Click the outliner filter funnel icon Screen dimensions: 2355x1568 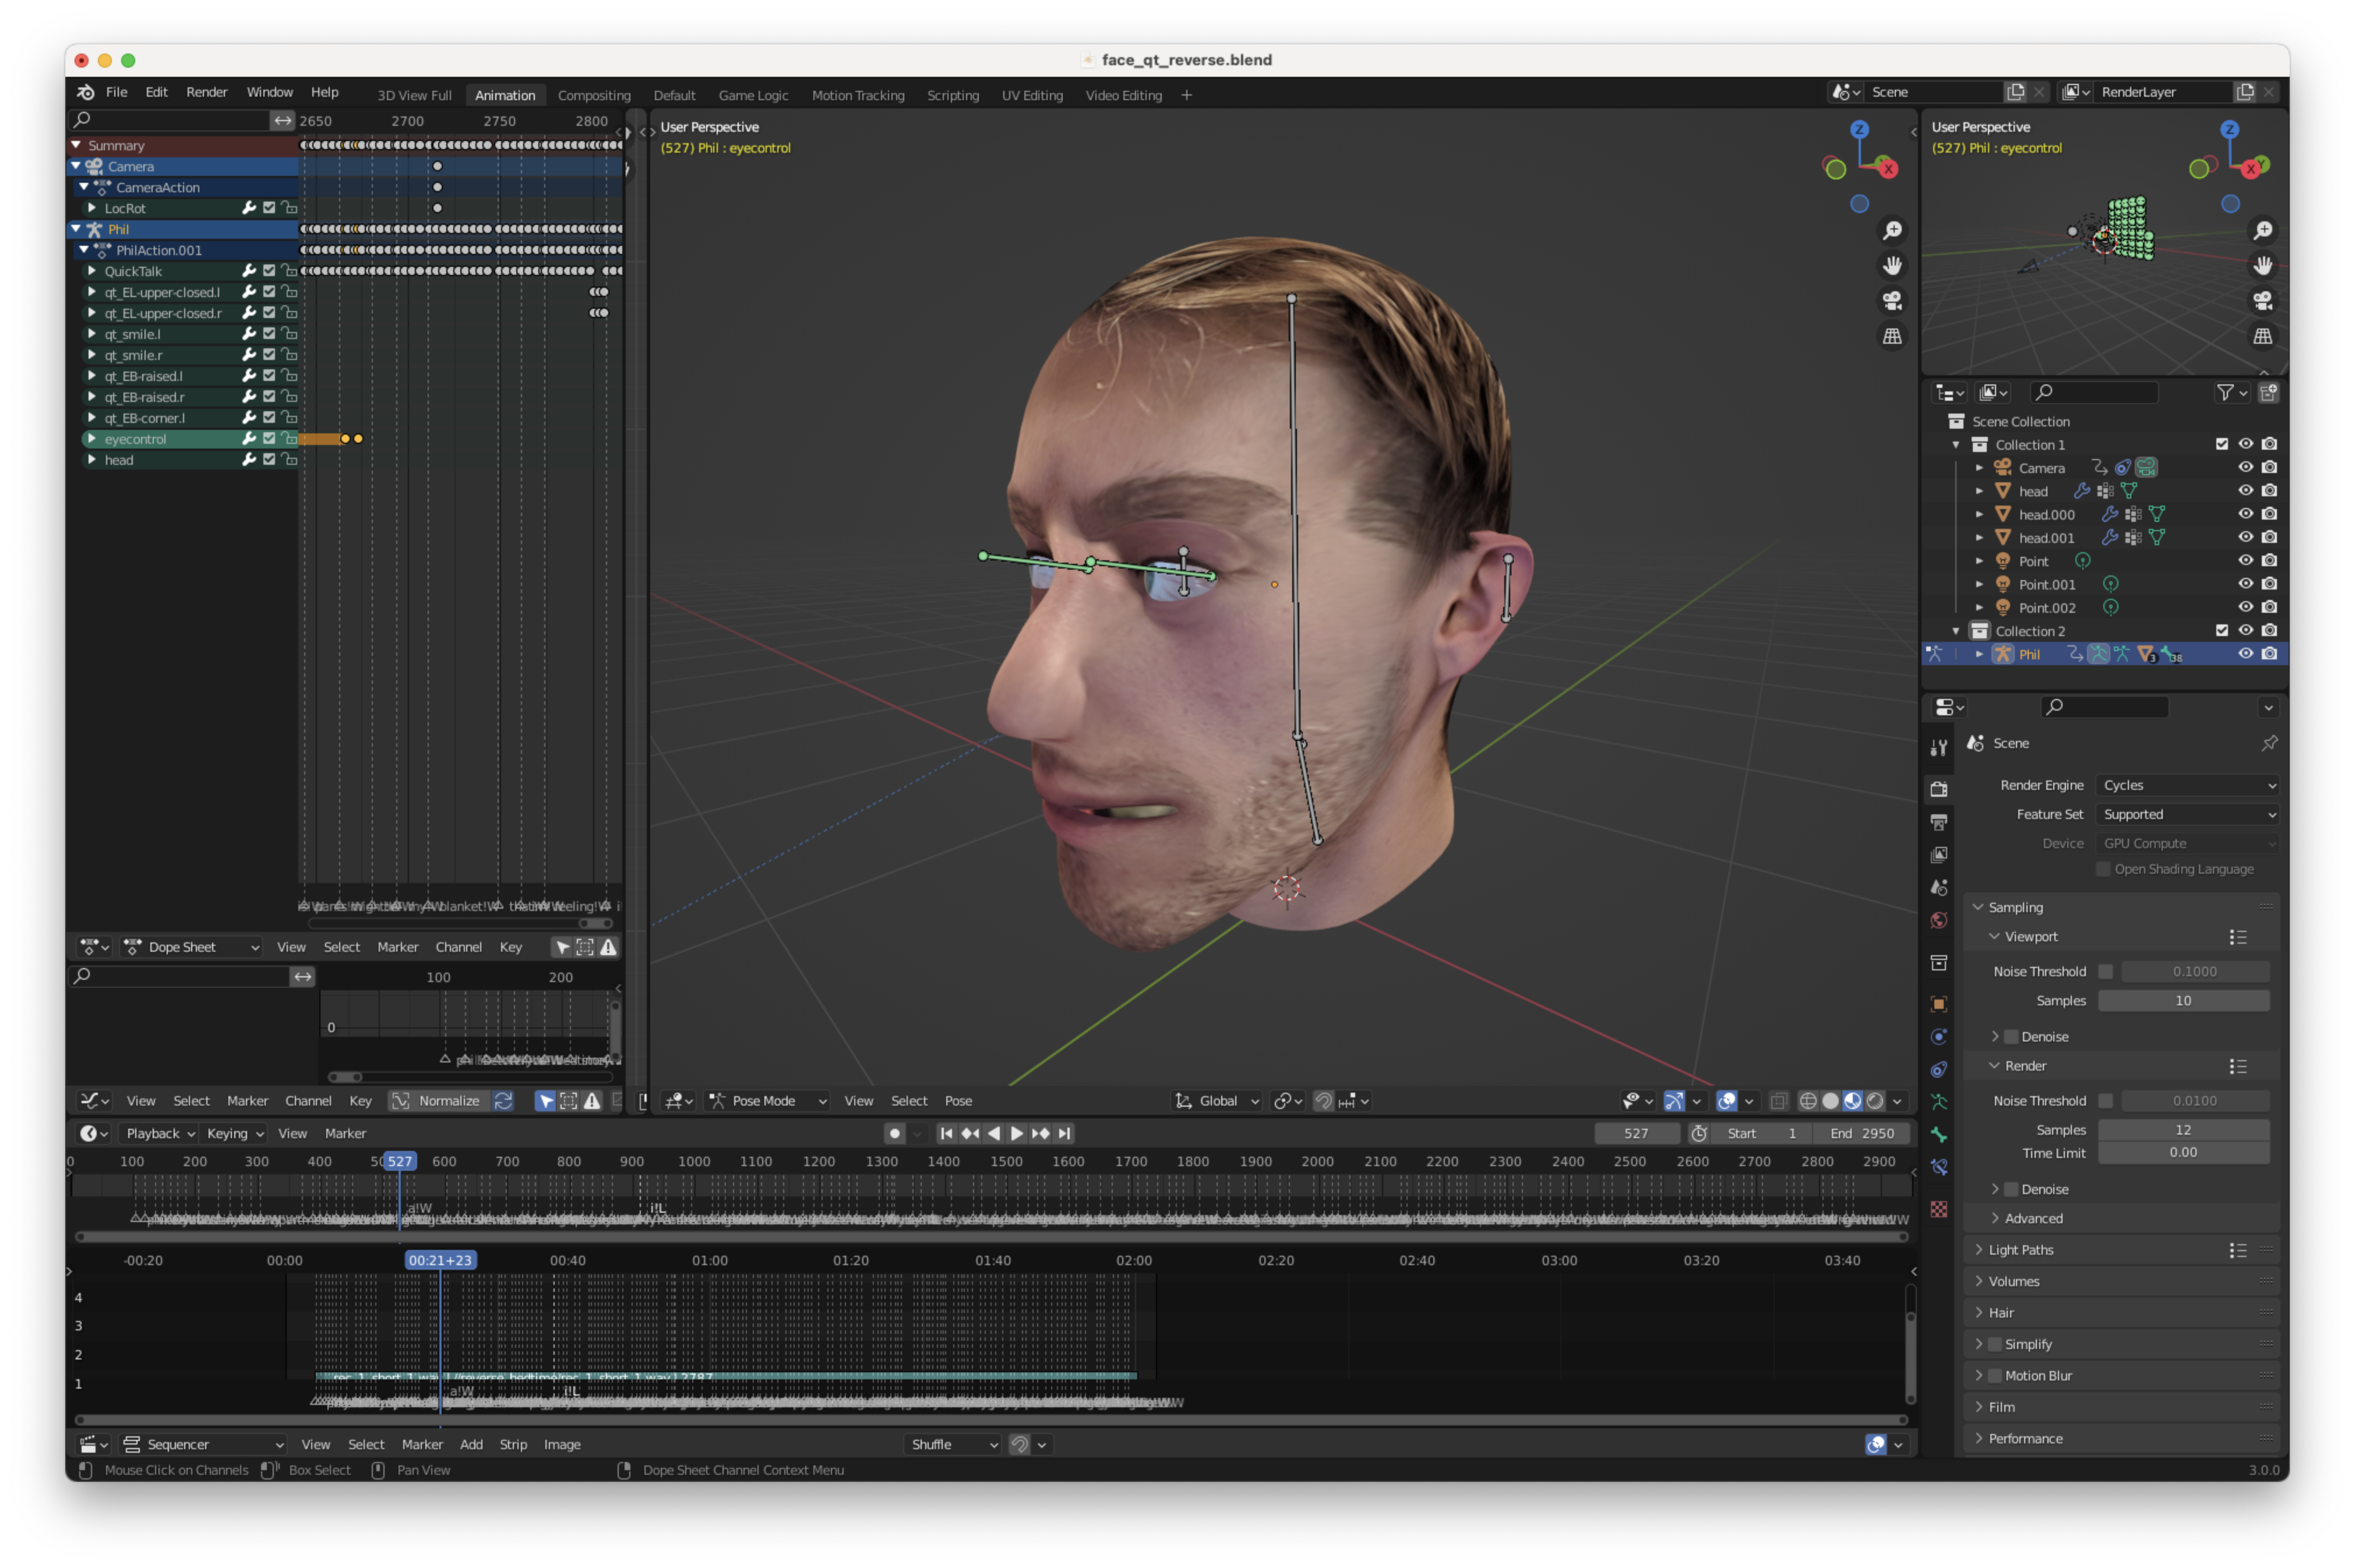[x=2225, y=393]
